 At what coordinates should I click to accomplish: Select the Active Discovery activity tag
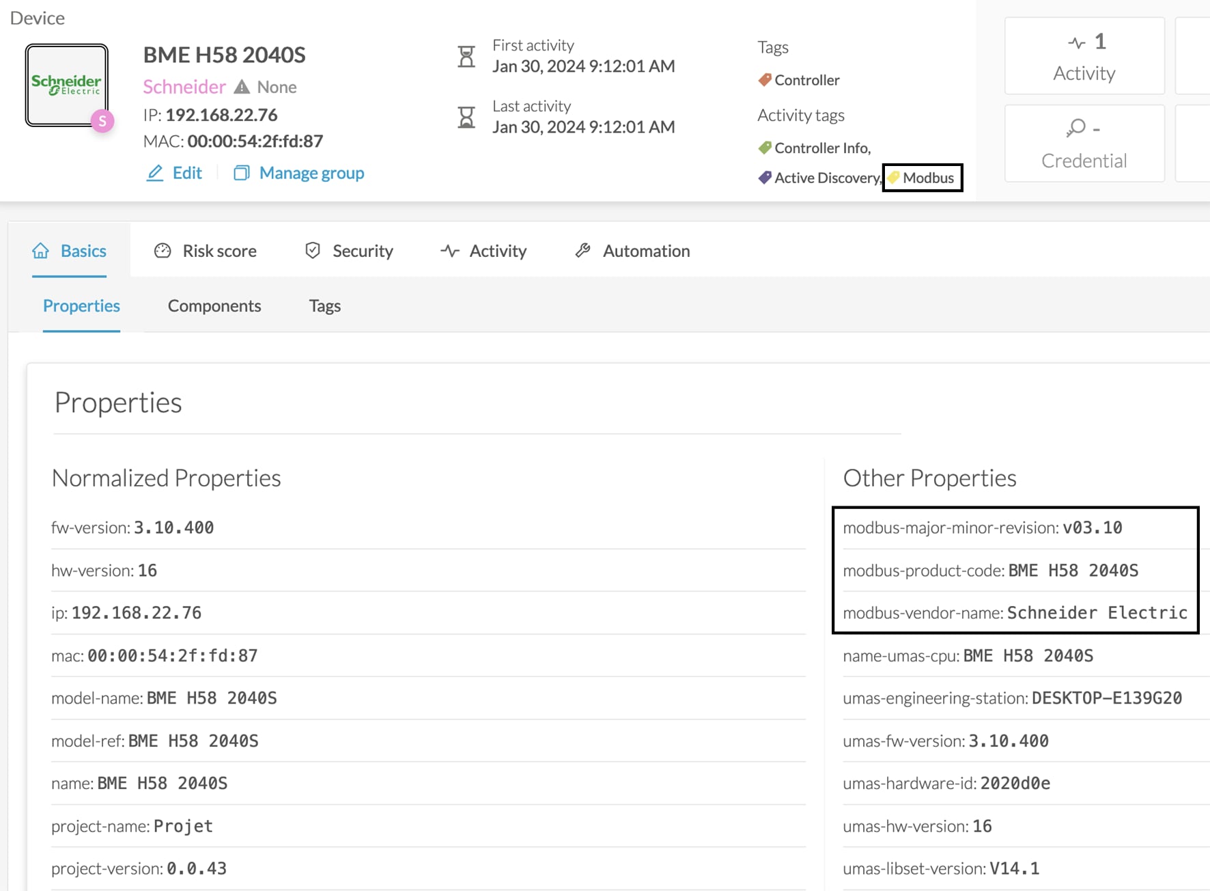(x=827, y=178)
